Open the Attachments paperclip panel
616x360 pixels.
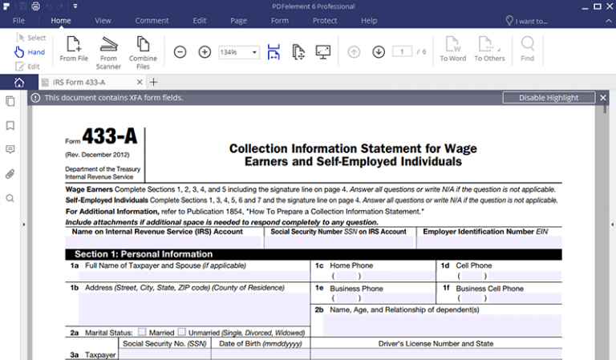coord(10,174)
